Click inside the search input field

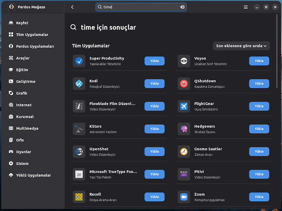[x=140, y=7]
